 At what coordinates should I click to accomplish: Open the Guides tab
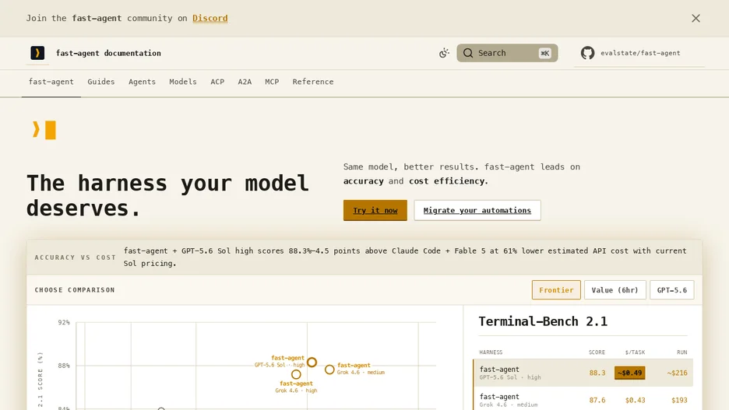(101, 82)
